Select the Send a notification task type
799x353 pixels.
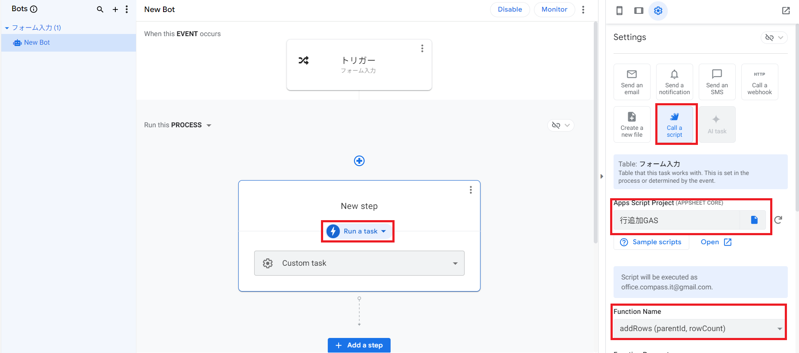[674, 82]
